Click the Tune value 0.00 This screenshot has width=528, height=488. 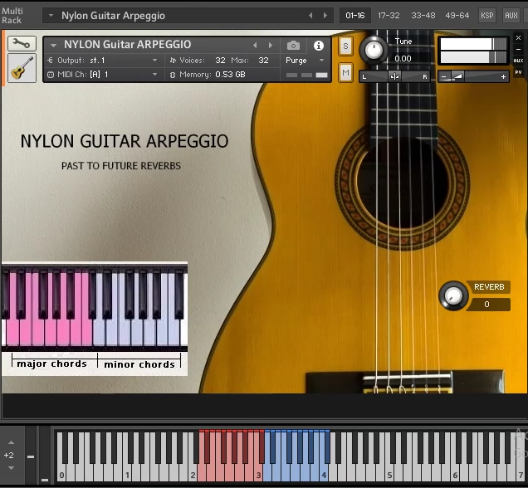pos(403,59)
